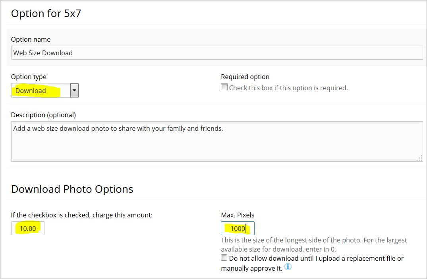Image resolution: width=427 pixels, height=279 pixels.
Task: Click the 'Option type' label
Action: (29, 77)
